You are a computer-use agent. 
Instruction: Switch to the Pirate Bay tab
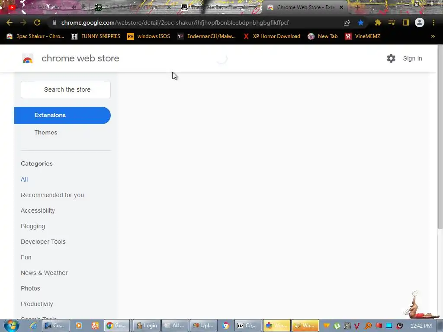219,7
